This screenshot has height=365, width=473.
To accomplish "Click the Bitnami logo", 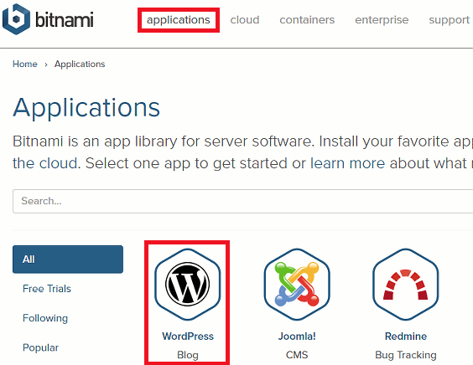I will coord(48,19).
